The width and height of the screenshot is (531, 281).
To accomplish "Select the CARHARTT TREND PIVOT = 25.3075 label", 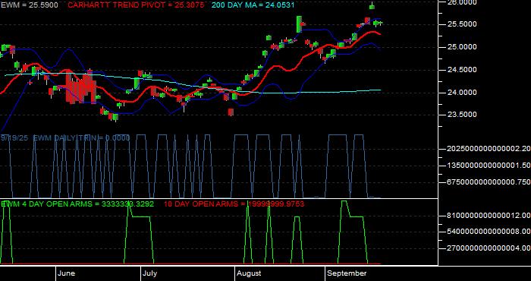I will pyautogui.click(x=136, y=5).
